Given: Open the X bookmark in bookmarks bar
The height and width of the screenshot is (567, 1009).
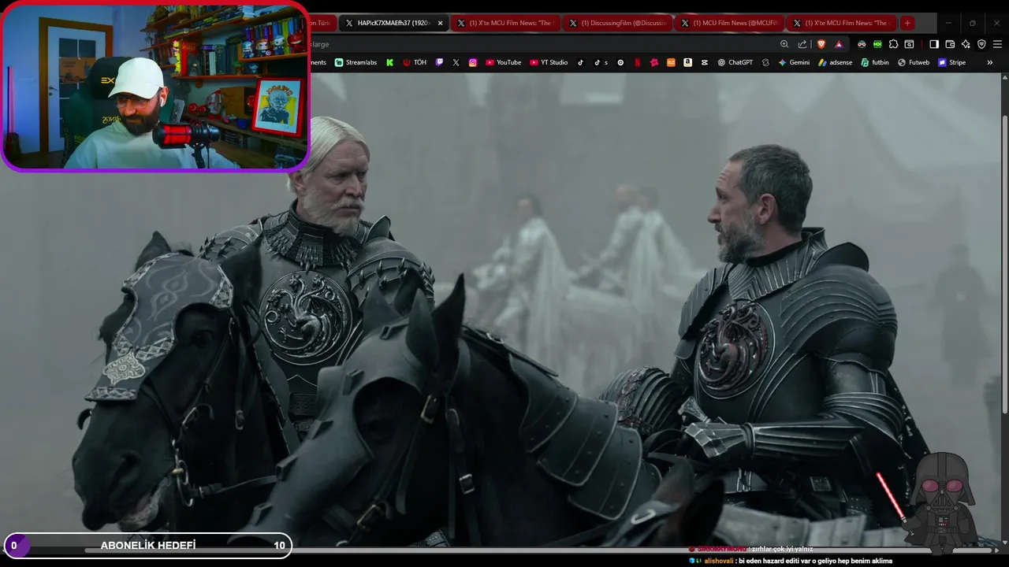Looking at the screenshot, I should (x=456, y=62).
